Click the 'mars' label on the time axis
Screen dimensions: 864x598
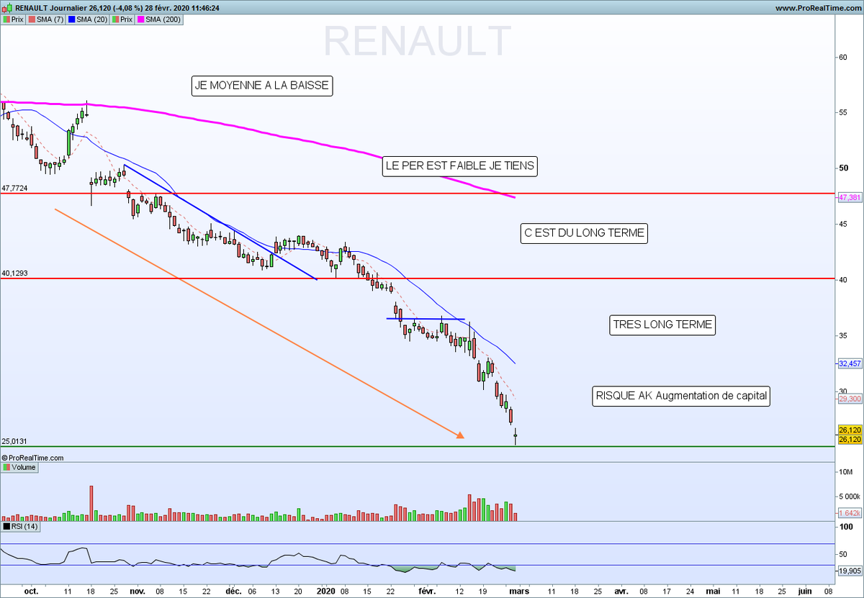tap(520, 591)
